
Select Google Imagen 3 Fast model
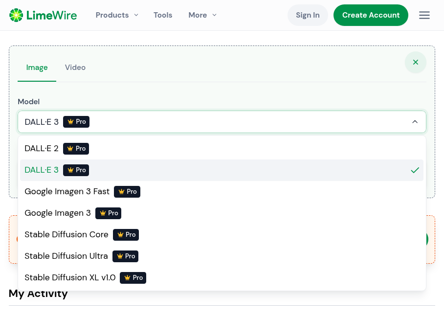[x=222, y=192]
